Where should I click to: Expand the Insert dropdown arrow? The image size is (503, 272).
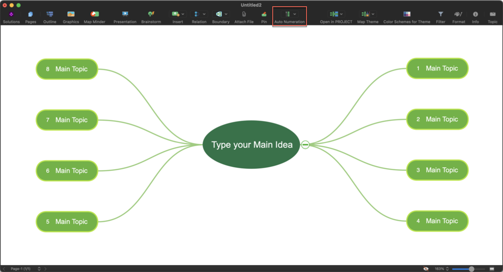click(x=183, y=14)
